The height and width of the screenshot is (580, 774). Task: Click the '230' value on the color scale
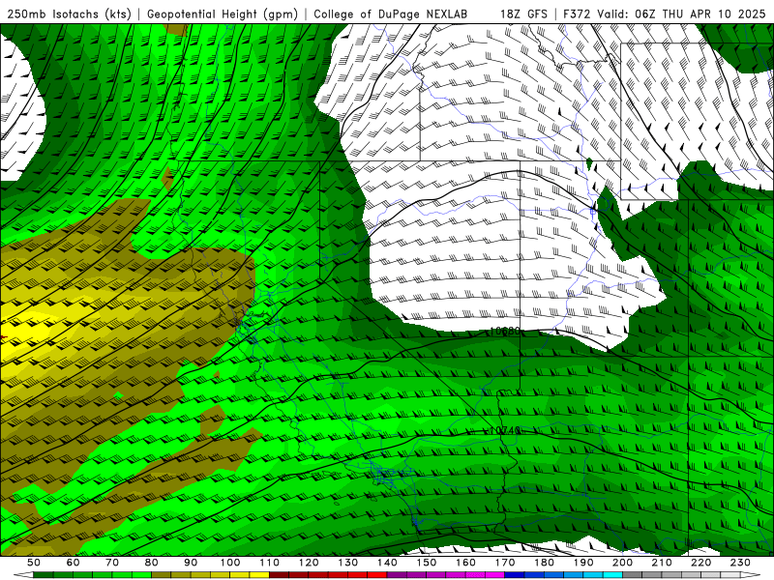point(740,563)
